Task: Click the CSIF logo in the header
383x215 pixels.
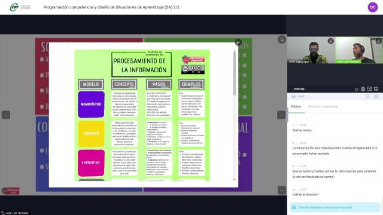Action: coord(20,7)
